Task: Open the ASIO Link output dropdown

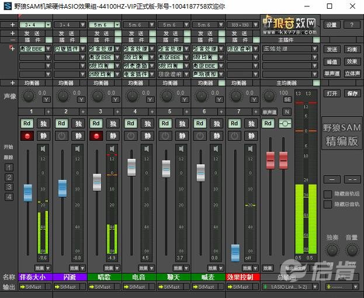Action: 316,287
